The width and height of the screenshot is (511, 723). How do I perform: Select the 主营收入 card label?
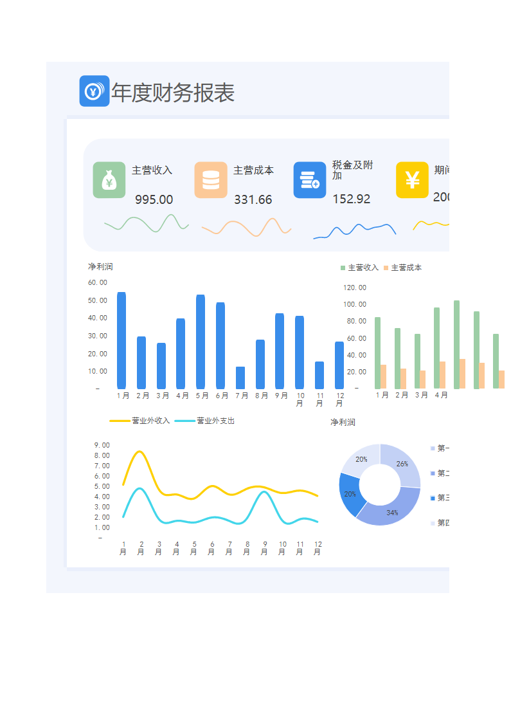152,170
